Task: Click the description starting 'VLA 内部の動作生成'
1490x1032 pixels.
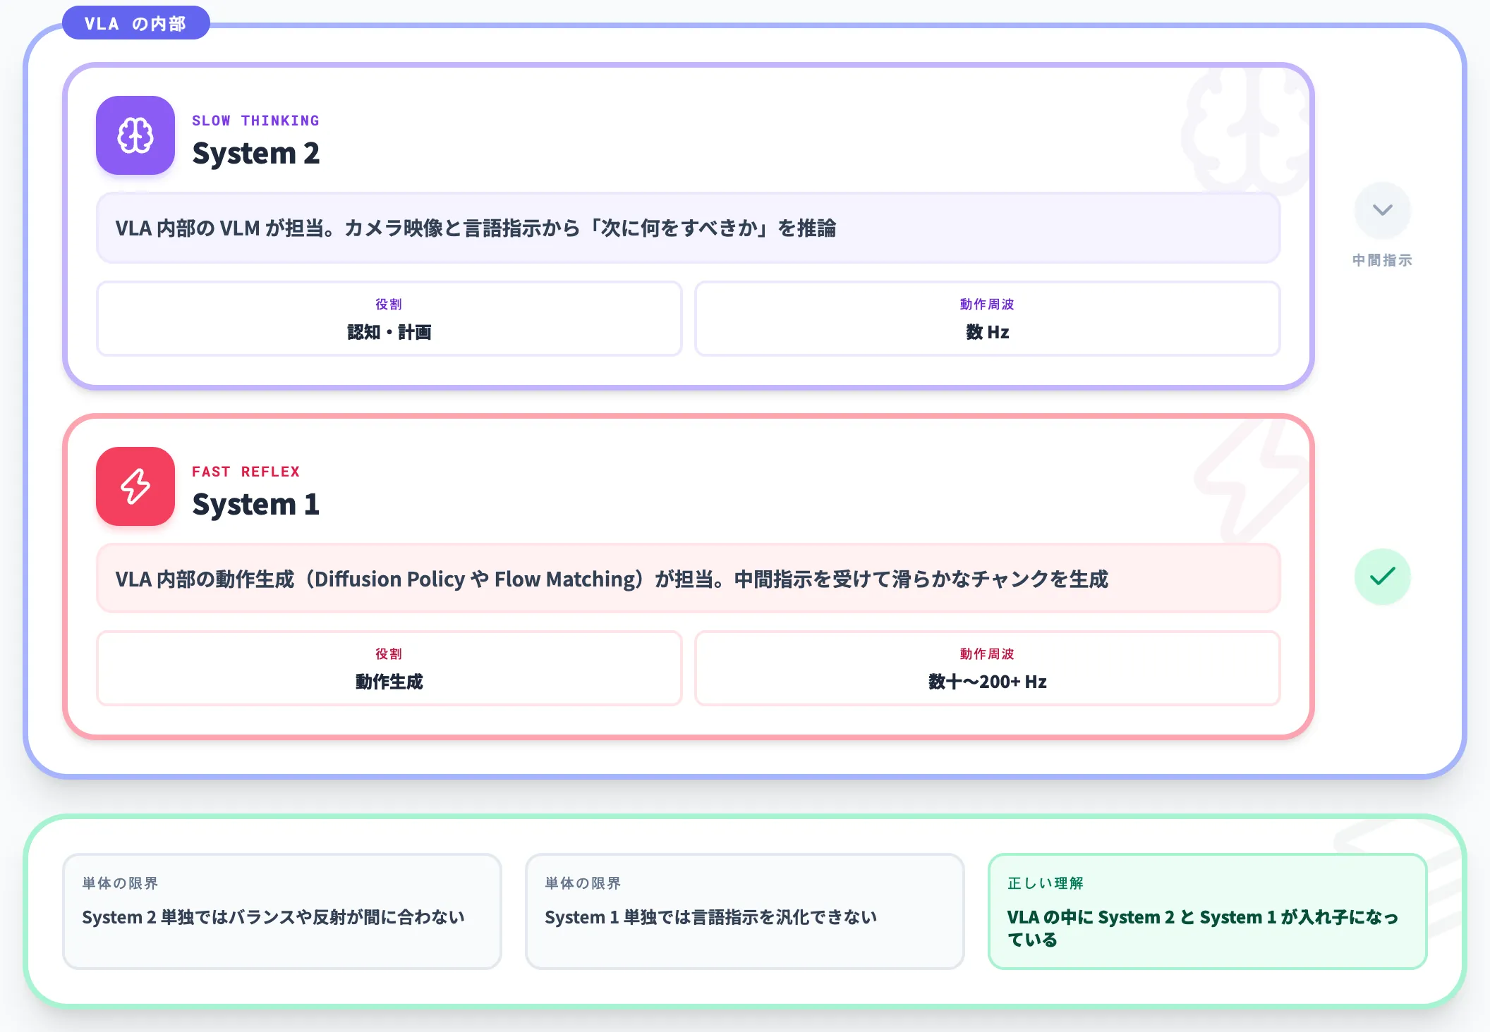Action: (688, 578)
